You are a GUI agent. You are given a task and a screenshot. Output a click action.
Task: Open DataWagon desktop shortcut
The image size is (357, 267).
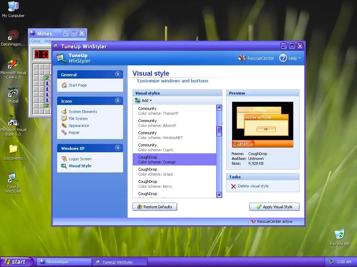tap(13, 35)
